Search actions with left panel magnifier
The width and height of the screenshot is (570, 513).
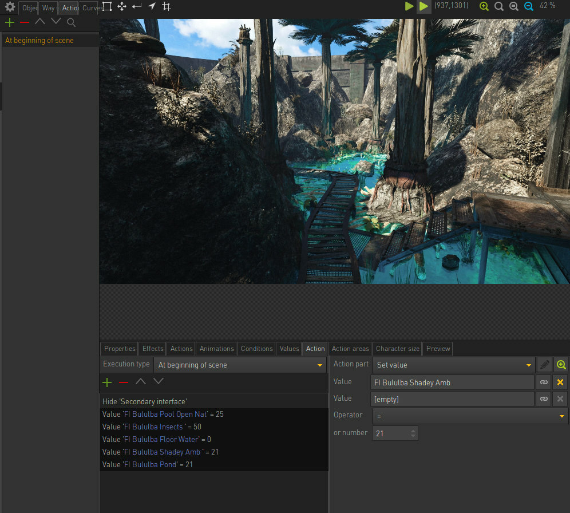coord(71,22)
